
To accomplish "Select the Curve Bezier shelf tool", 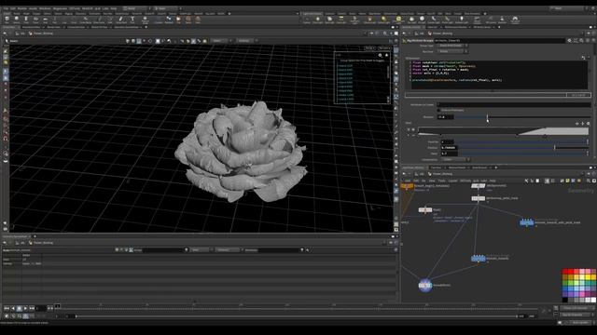I will coord(86,20).
